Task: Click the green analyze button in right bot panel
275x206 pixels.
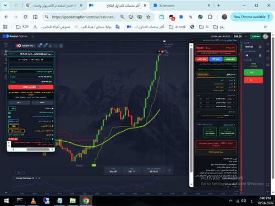Action: pos(230,59)
